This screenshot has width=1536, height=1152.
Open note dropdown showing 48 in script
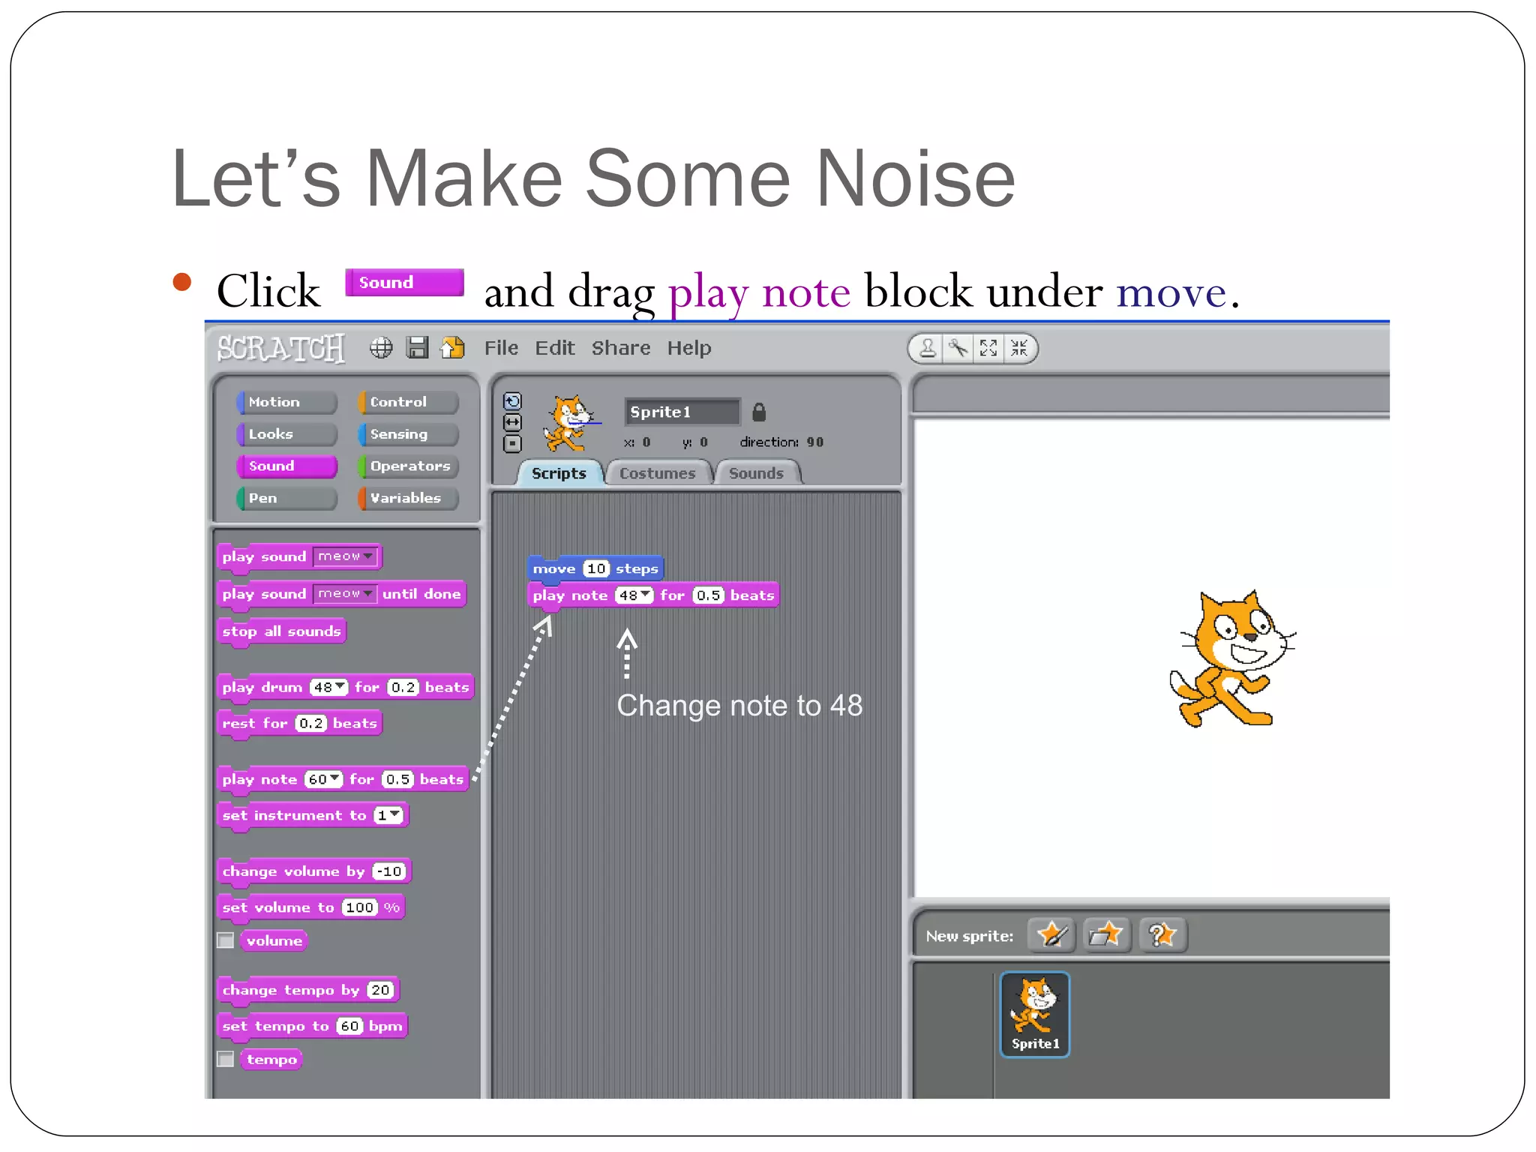click(644, 595)
